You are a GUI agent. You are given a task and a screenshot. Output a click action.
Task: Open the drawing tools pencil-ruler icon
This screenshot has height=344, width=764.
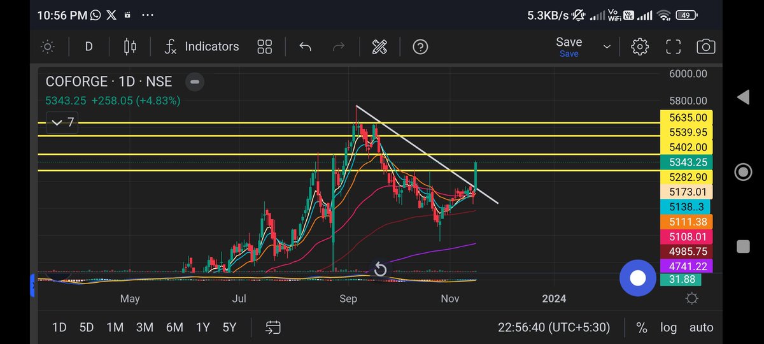(x=379, y=47)
